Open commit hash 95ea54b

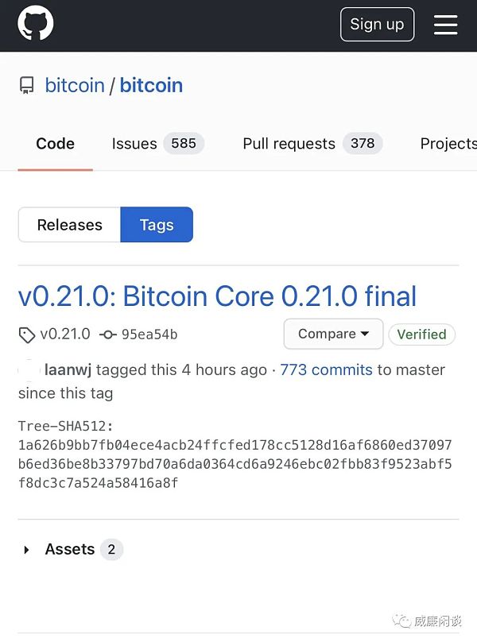(149, 335)
